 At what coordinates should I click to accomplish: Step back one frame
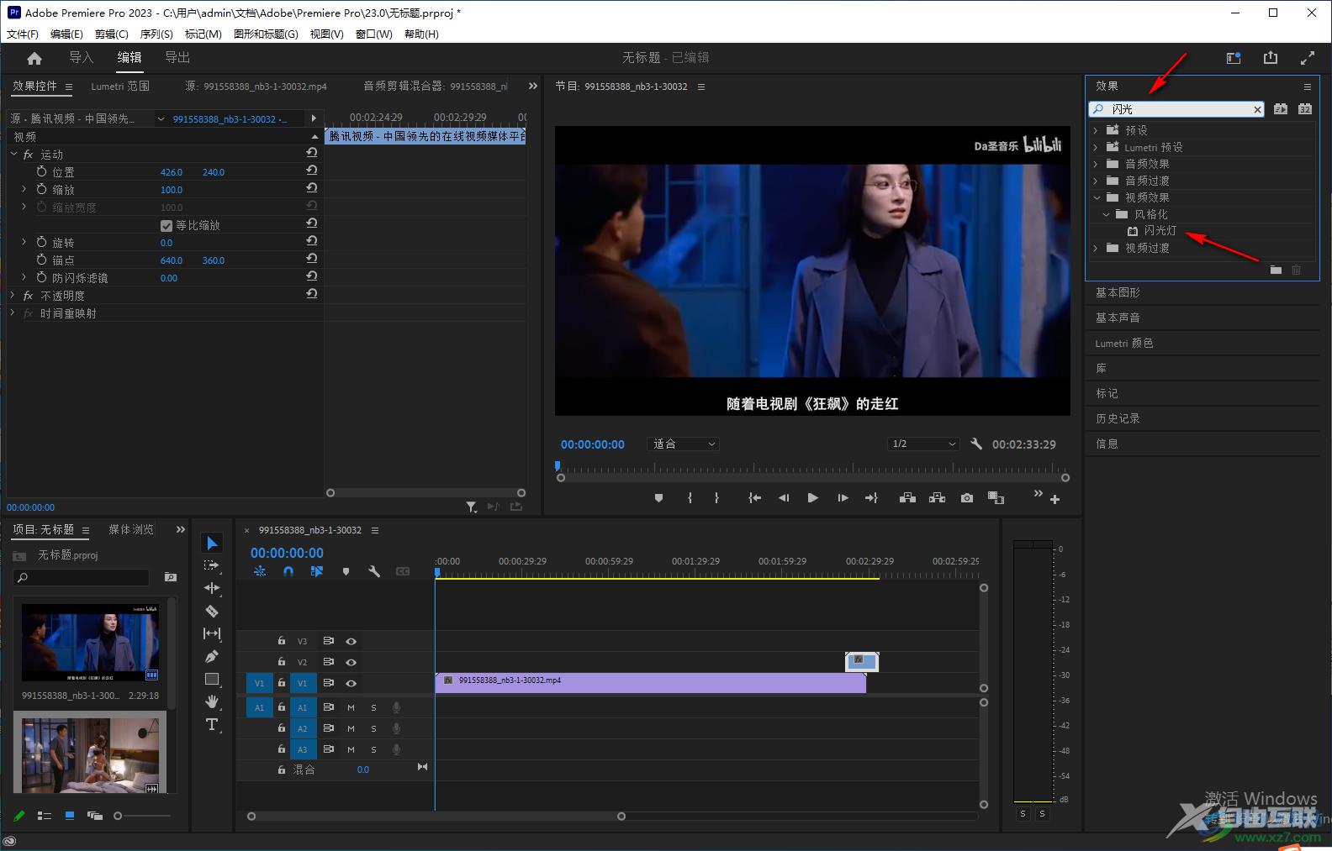click(783, 498)
